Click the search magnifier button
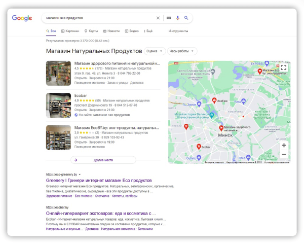The width and height of the screenshot is (304, 245). 186,18
